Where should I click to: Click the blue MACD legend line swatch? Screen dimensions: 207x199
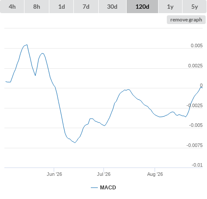[94, 188]
